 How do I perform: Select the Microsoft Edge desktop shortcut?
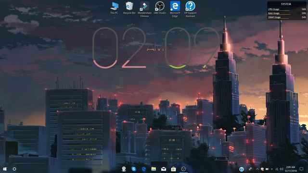[175, 9]
